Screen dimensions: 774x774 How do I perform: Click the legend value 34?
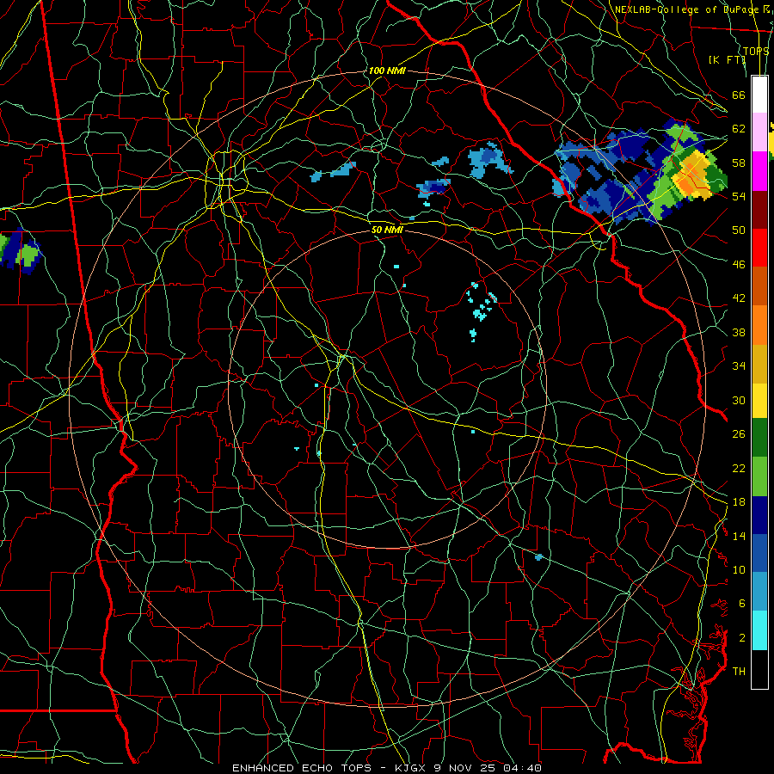click(739, 366)
